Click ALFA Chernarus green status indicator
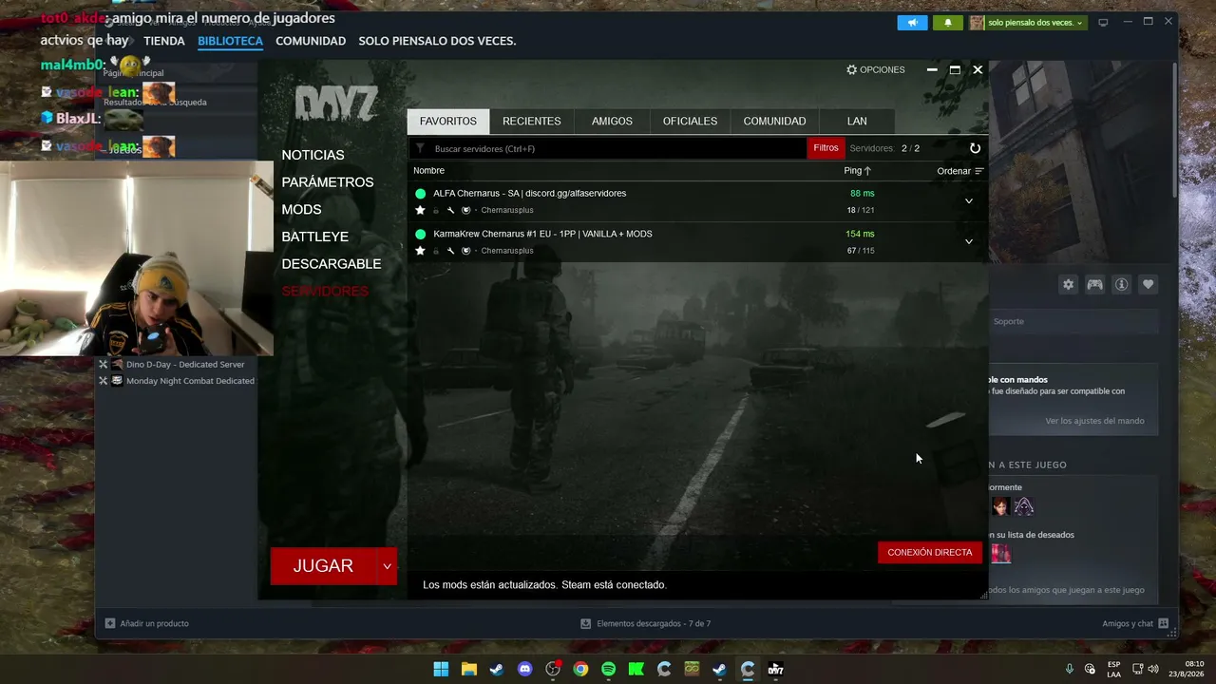1216x684 pixels. pyautogui.click(x=420, y=194)
